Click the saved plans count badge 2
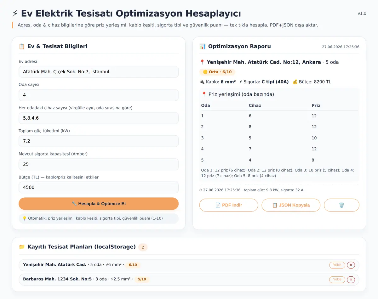 (143, 247)
